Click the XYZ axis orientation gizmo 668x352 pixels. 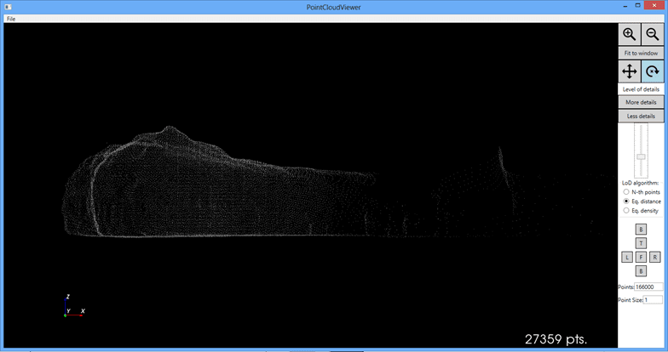coord(73,306)
